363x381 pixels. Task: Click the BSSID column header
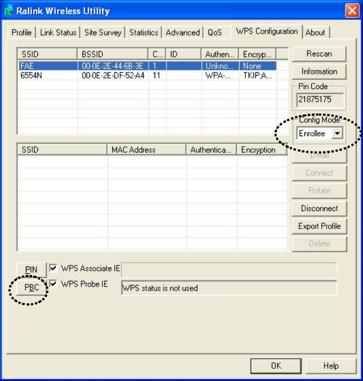113,54
